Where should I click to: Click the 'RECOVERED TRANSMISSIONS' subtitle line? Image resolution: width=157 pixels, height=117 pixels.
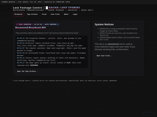[x=53, y=10]
